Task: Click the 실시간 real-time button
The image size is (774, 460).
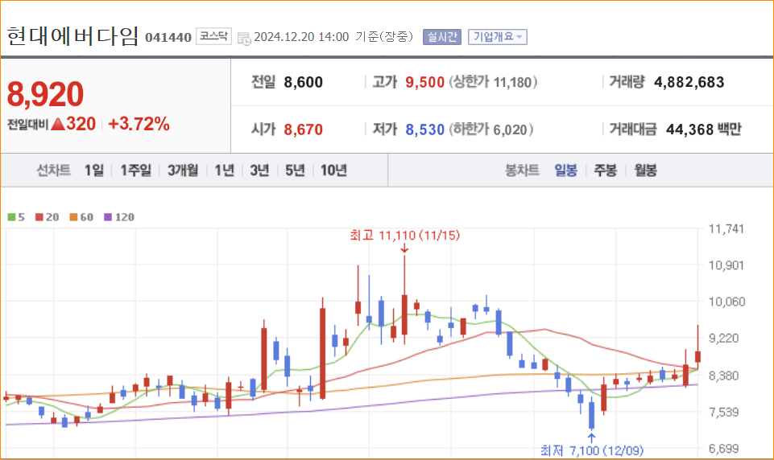Action: (442, 37)
